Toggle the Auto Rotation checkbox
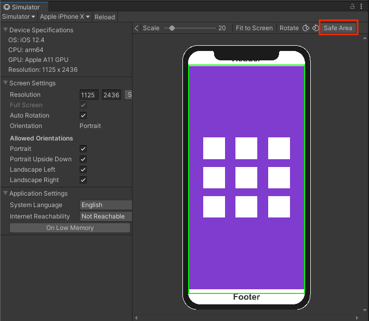The height and width of the screenshot is (321, 369). (x=83, y=115)
